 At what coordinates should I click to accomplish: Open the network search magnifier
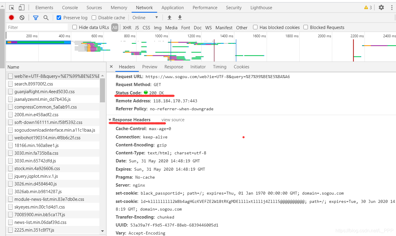[x=46, y=18]
